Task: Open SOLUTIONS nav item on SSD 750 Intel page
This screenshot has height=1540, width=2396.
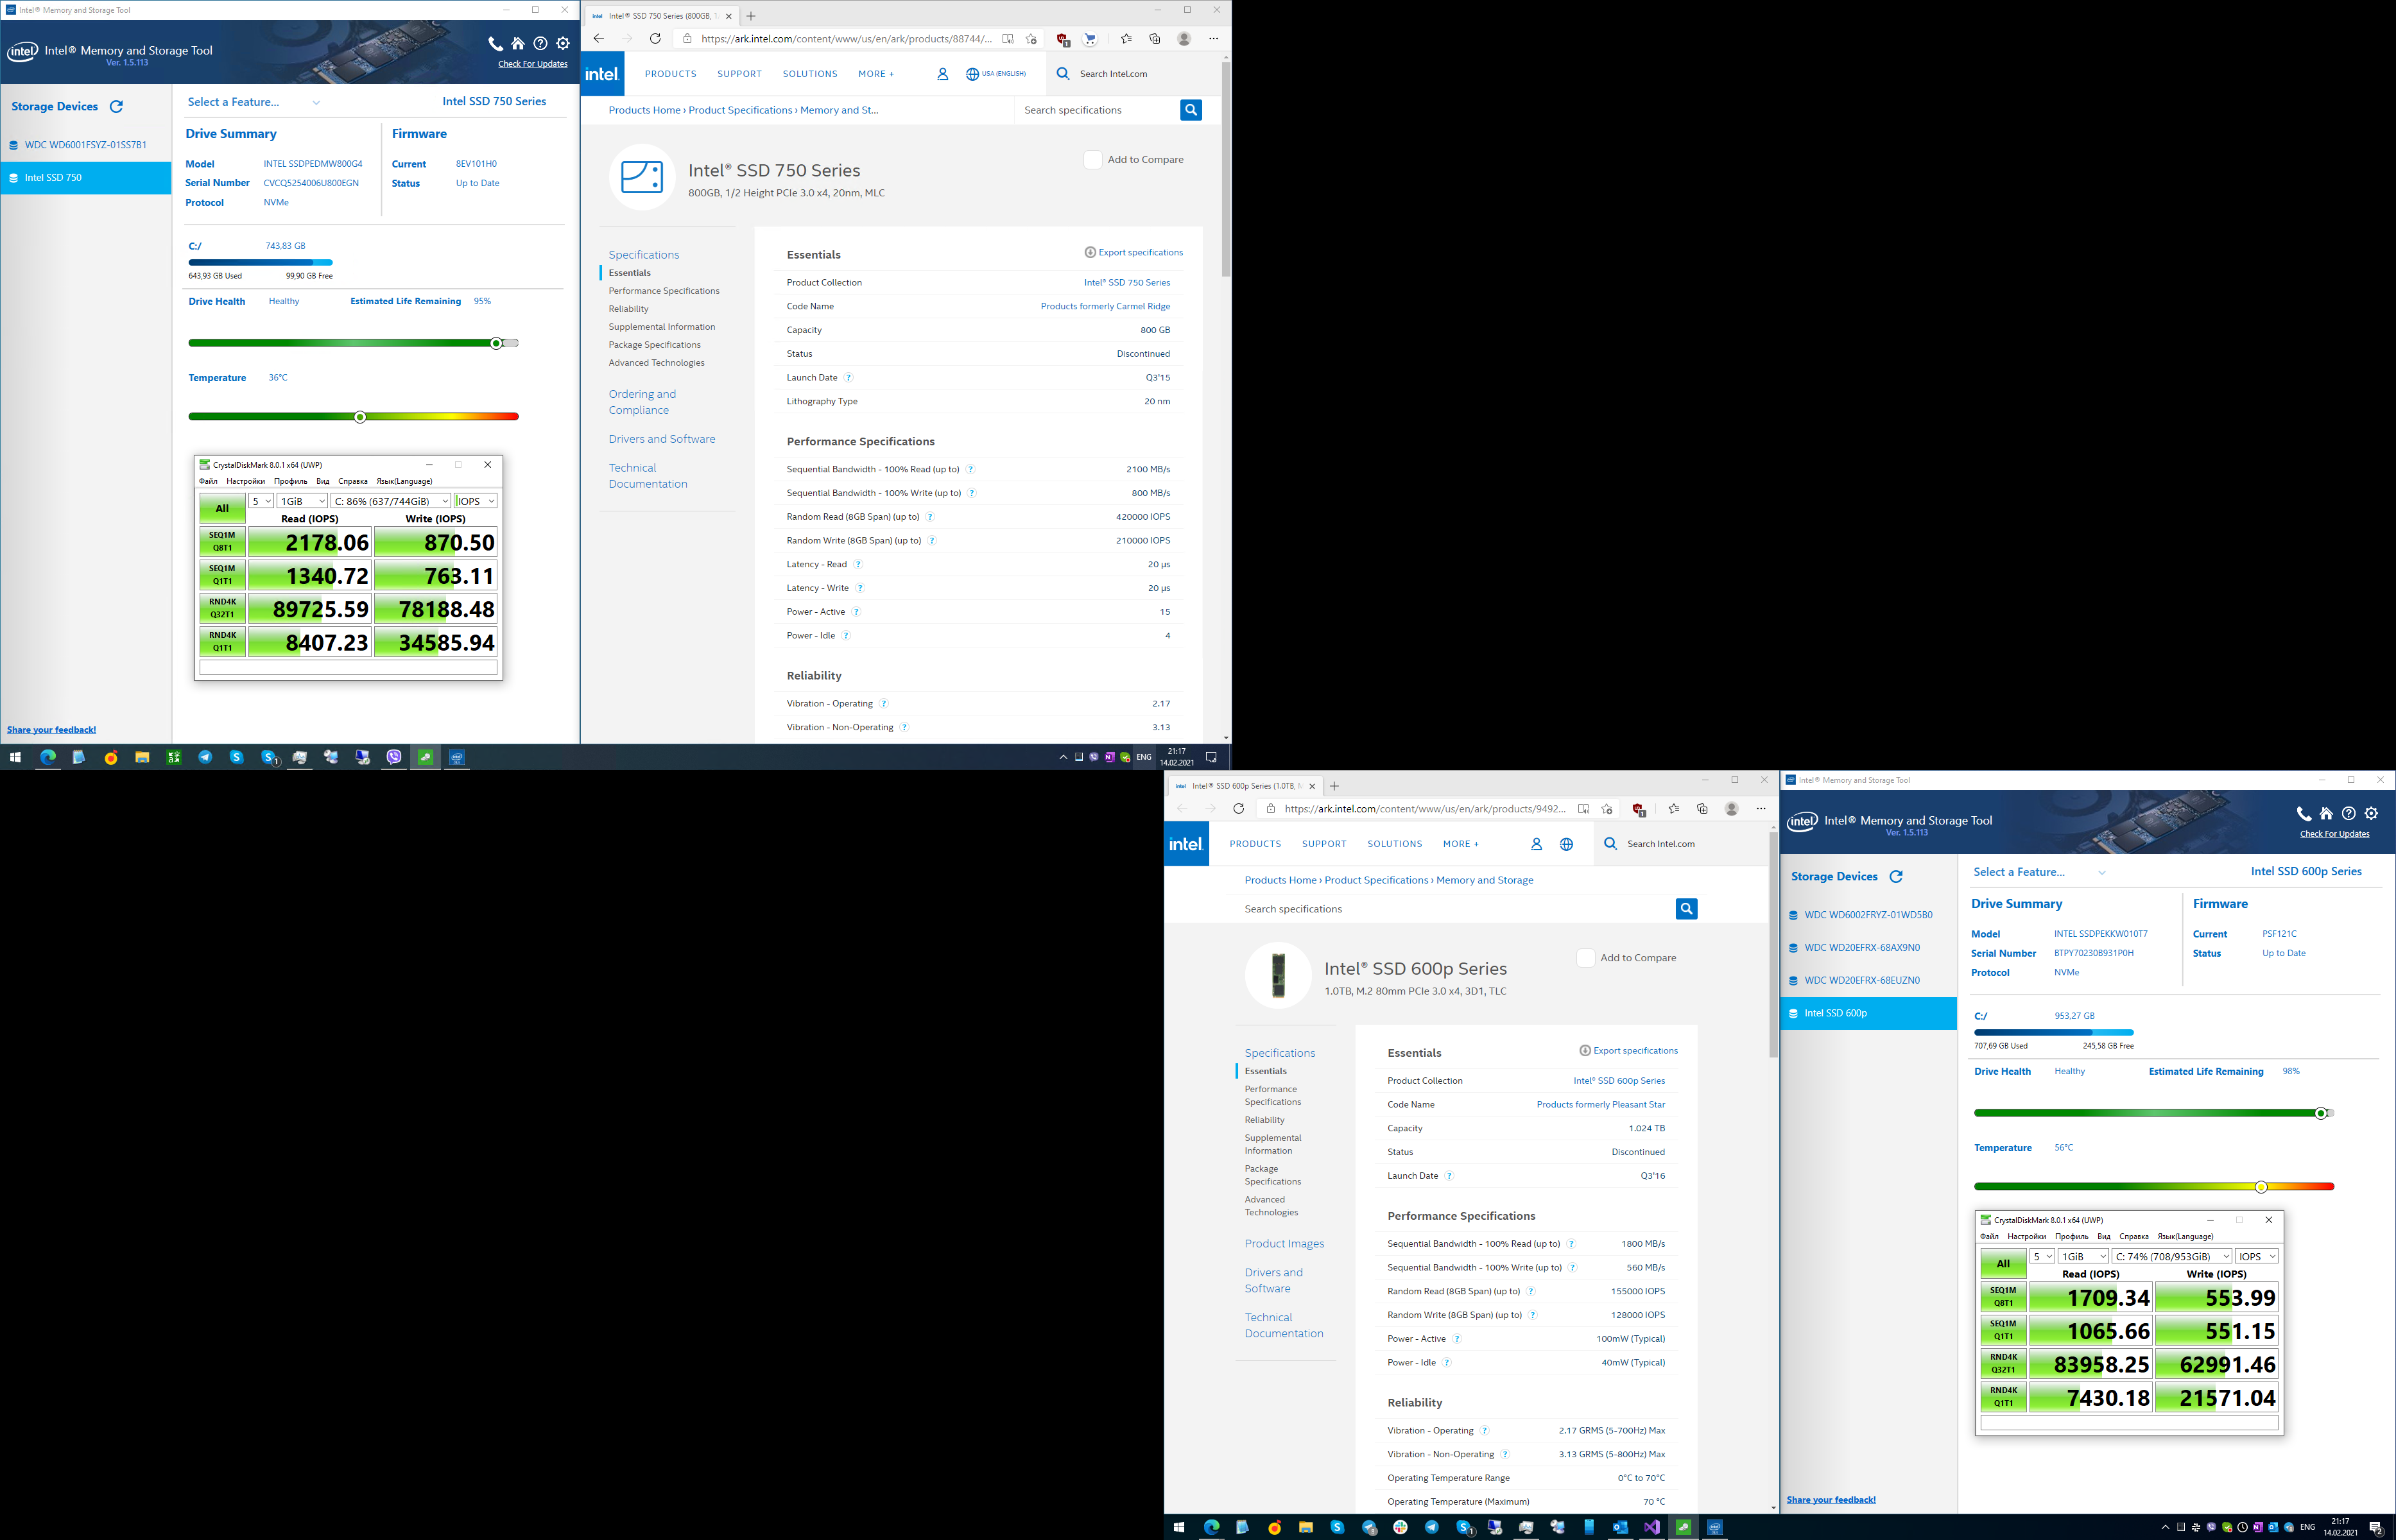Action: click(x=810, y=74)
